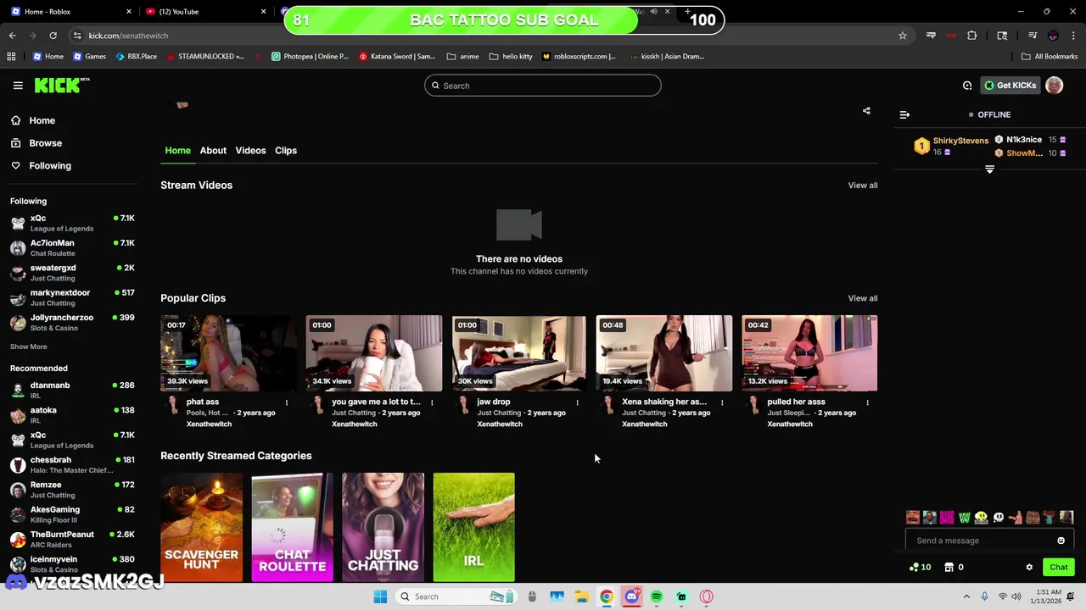Screen dimensions: 1086x610
Task: Click the Get KICKs button
Action: 1010,86
